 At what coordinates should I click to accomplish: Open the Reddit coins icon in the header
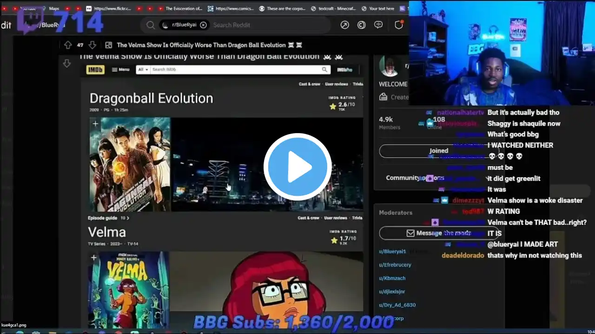361,25
